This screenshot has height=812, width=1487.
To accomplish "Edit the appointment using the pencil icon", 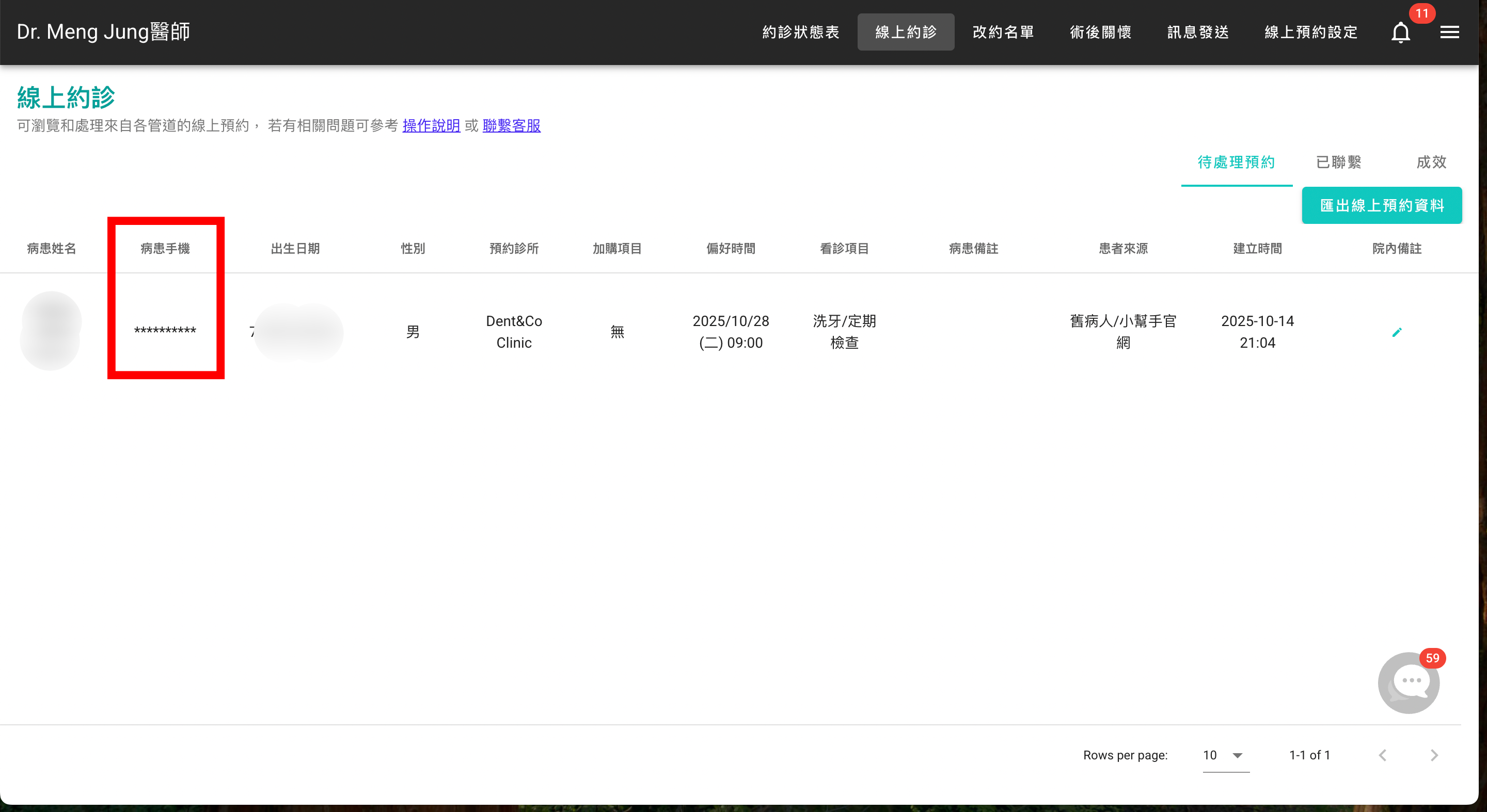I will 1398,331.
